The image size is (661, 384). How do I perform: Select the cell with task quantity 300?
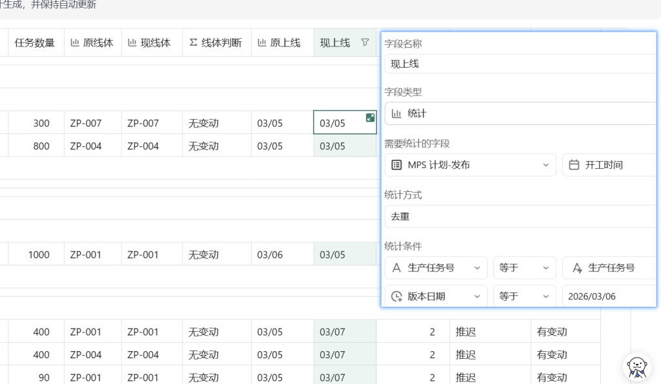[x=36, y=123]
